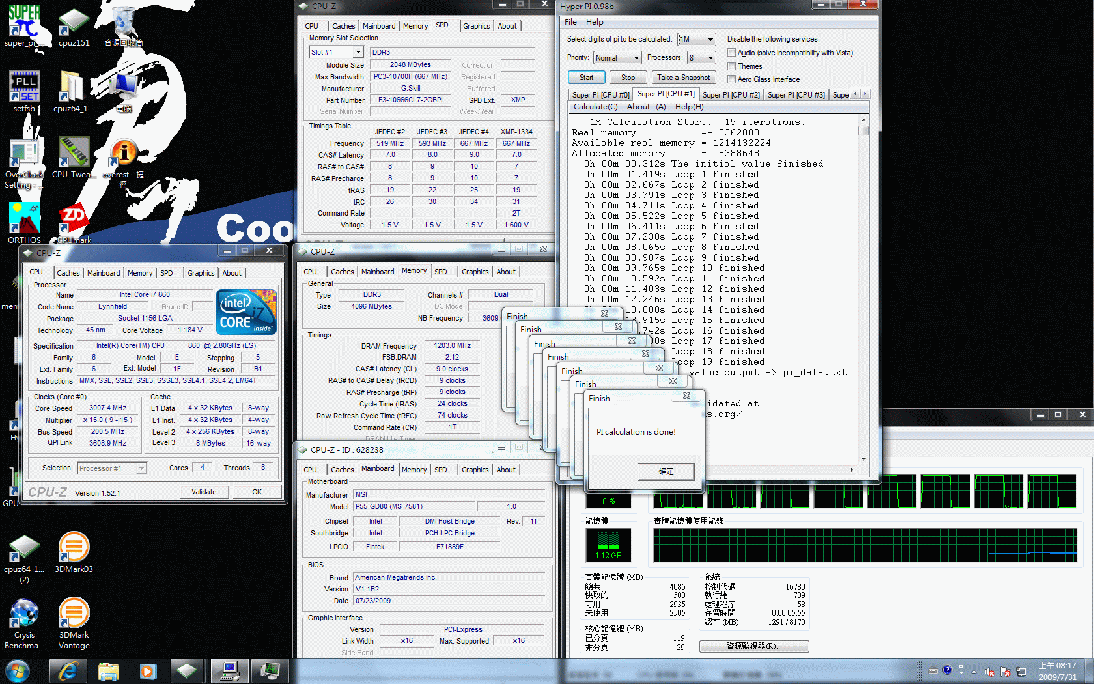Select the Super PI [CPU #2] tab
Screen dimensions: 1094x684
point(731,95)
